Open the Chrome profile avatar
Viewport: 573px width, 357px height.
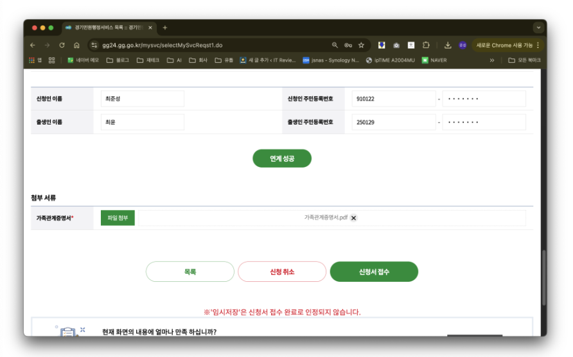463,46
